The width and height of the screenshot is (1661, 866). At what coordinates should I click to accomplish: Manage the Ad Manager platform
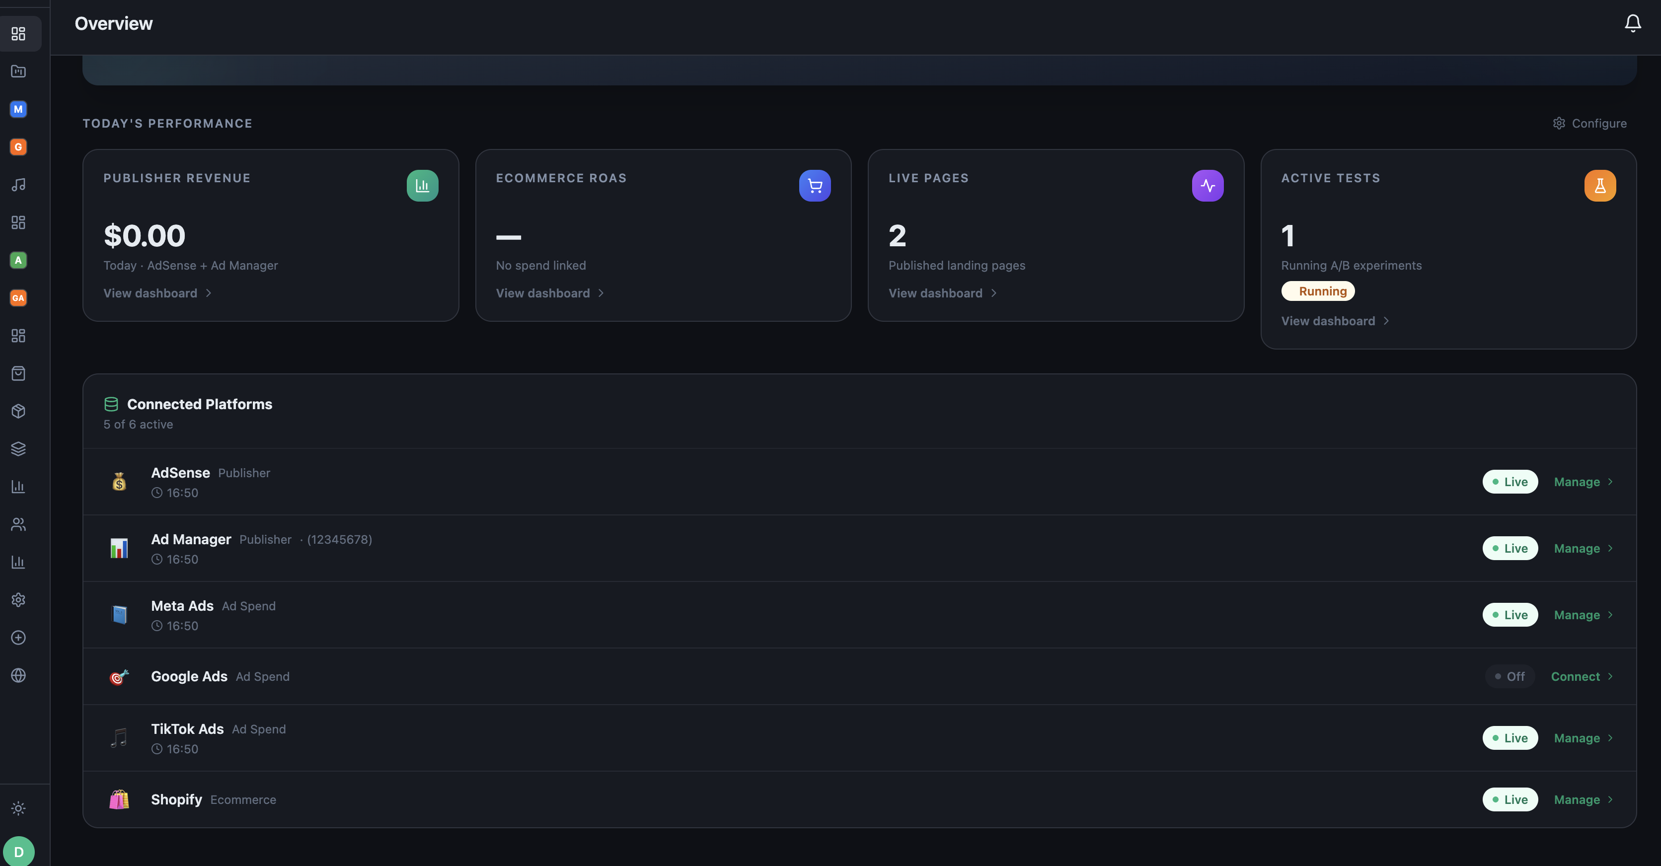tap(1584, 548)
